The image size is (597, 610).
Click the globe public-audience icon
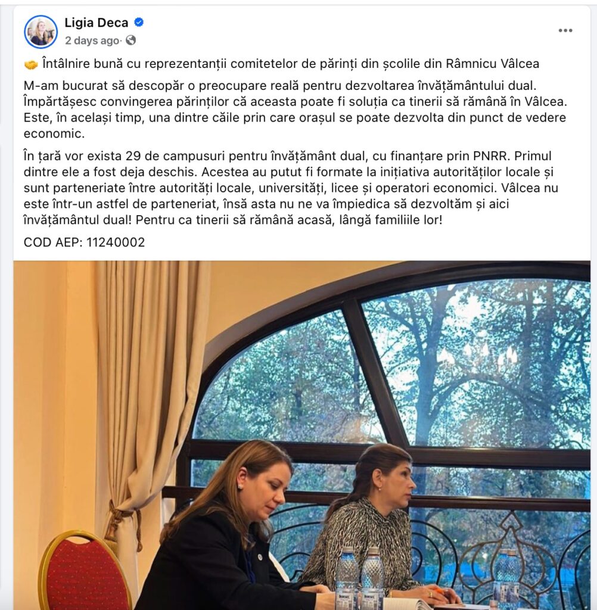[x=131, y=40]
